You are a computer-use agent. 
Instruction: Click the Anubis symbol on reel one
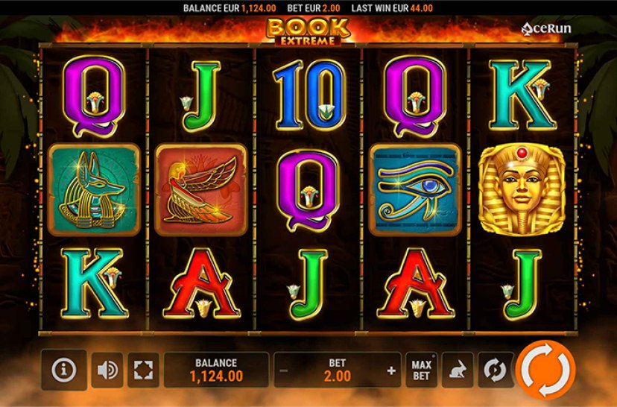tap(94, 190)
